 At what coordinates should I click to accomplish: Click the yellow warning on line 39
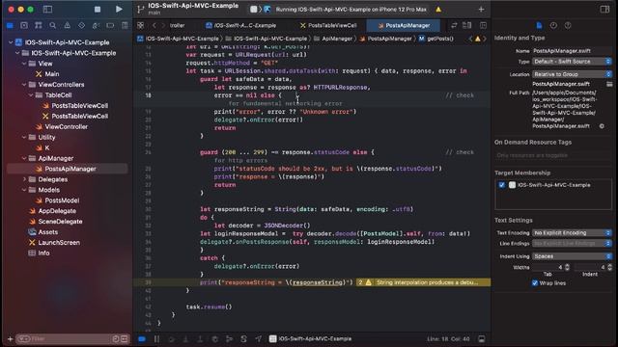[x=423, y=282]
